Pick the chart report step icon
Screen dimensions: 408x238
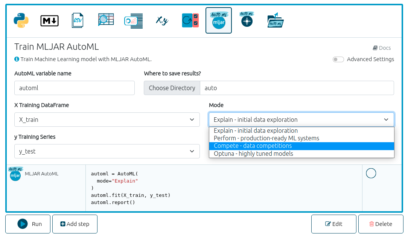(134, 21)
